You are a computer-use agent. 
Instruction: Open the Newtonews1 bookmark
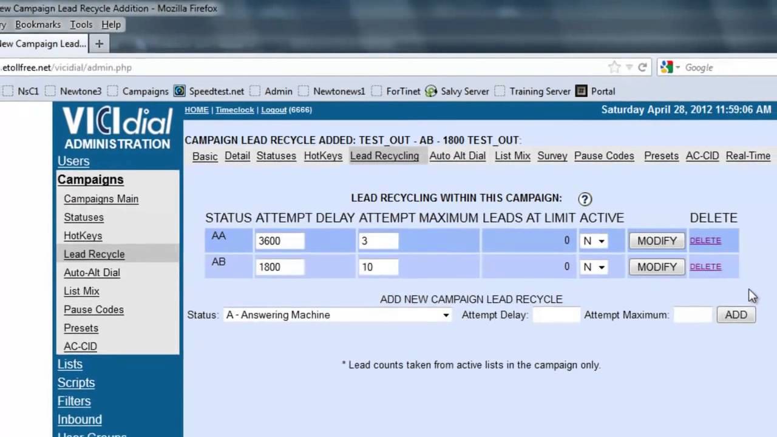[x=332, y=91]
